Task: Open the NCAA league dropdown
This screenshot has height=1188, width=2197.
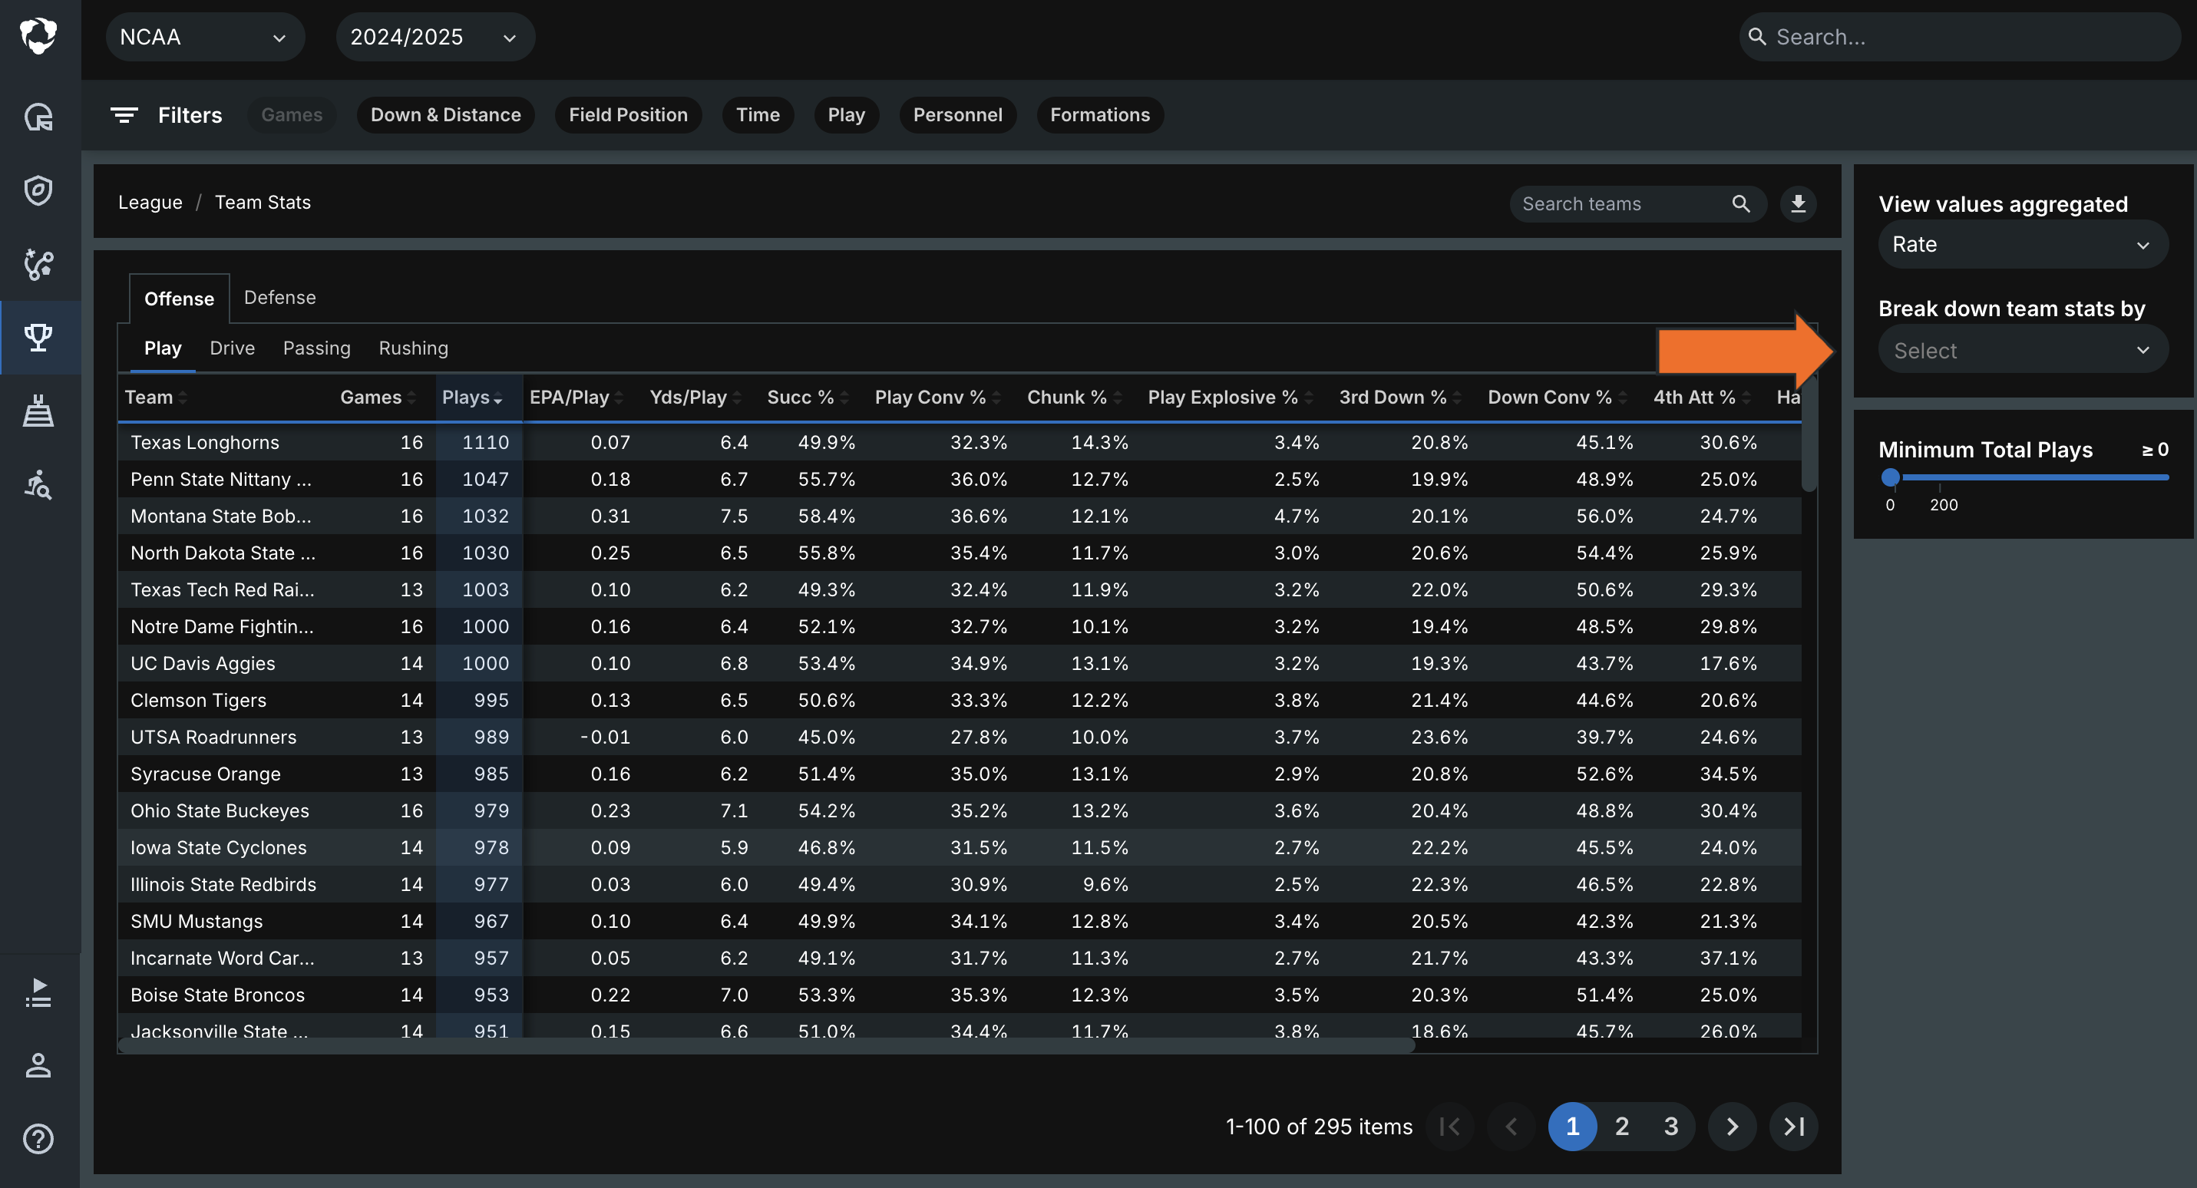Action: click(205, 38)
